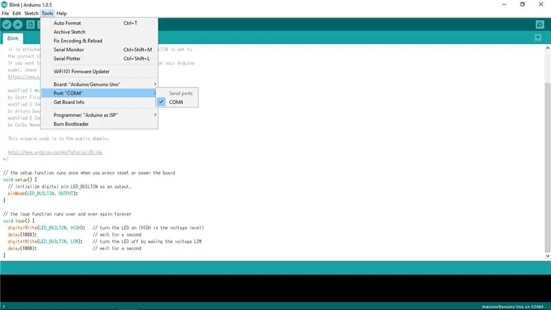Launch WiFi101 Firmware Updater

(x=99, y=72)
